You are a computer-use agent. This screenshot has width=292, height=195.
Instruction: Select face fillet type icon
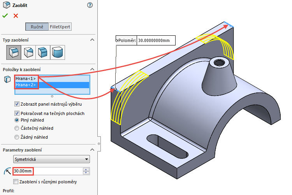point(43,52)
